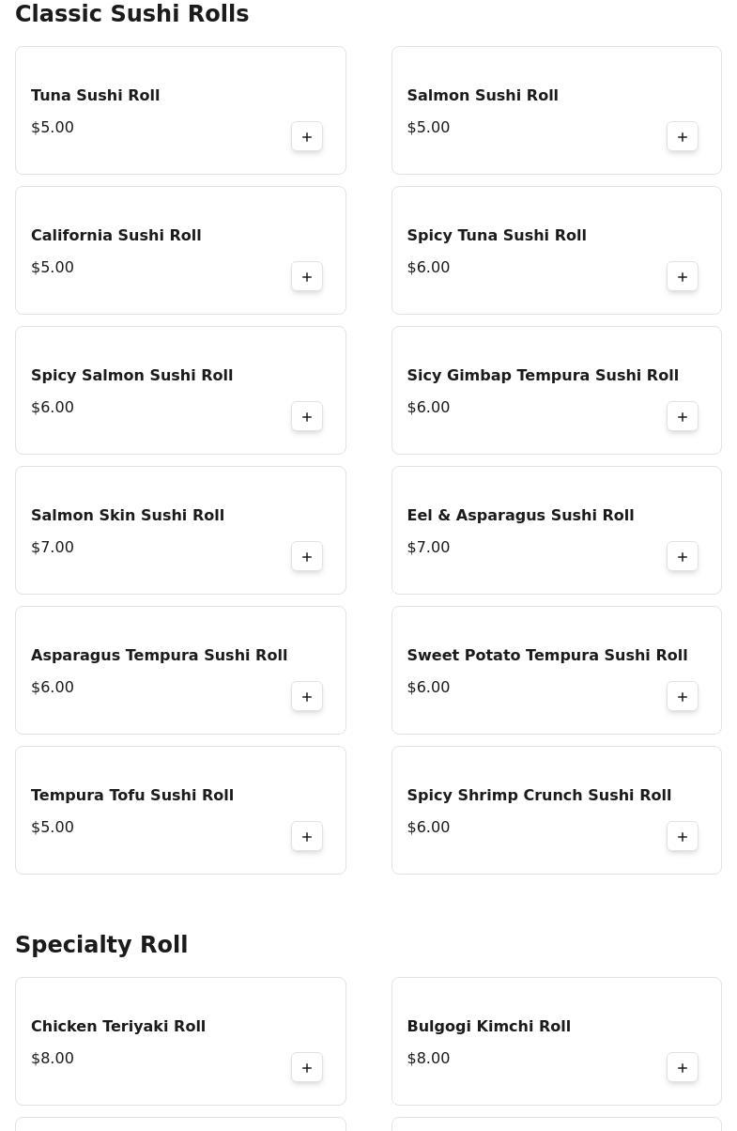This screenshot has height=1131, width=737.
Task: Open Eel & Asparagus Sushi Roll name
Action: click(x=520, y=516)
